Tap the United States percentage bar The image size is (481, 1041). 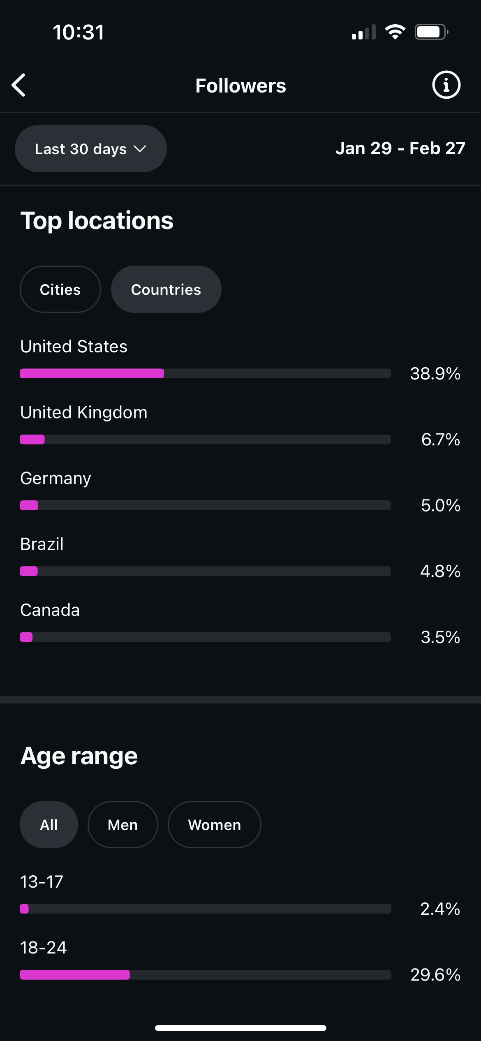(x=205, y=373)
